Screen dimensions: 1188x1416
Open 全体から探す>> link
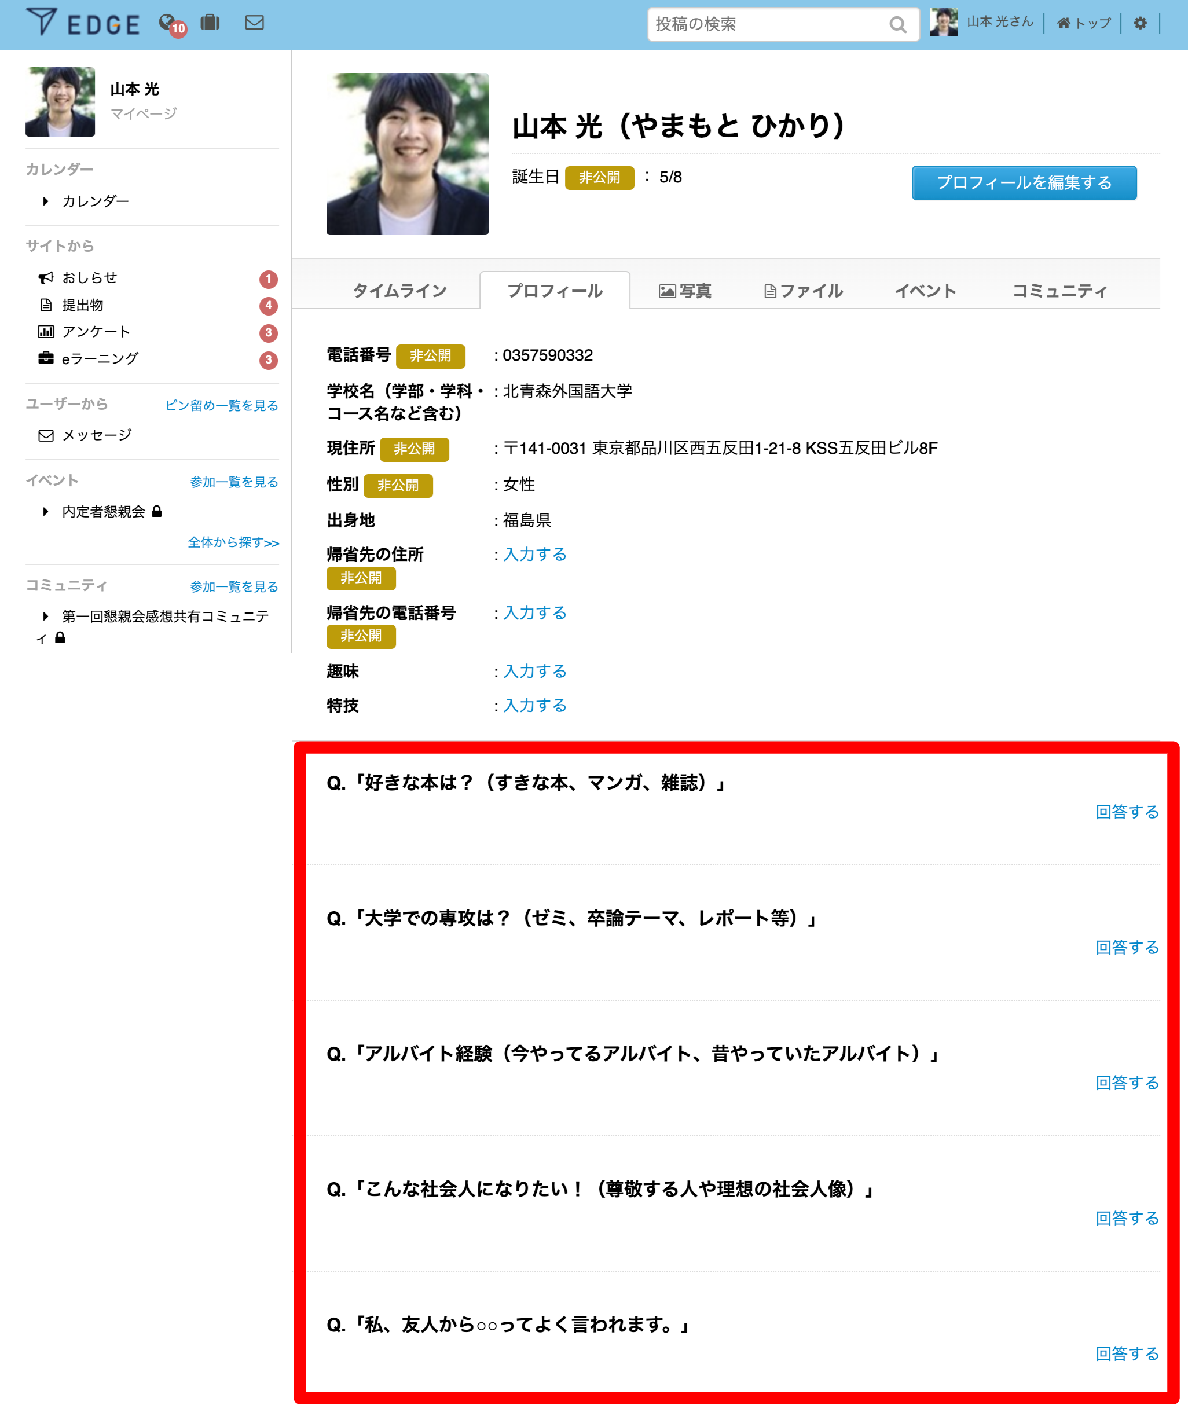(233, 542)
